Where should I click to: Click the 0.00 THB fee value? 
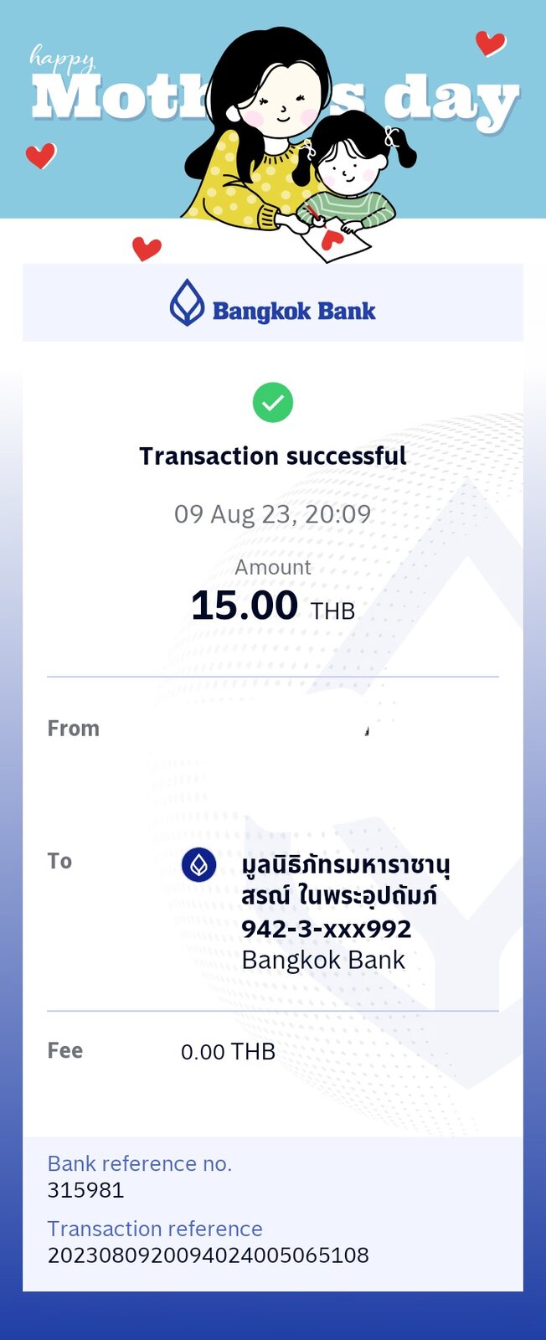click(228, 1052)
